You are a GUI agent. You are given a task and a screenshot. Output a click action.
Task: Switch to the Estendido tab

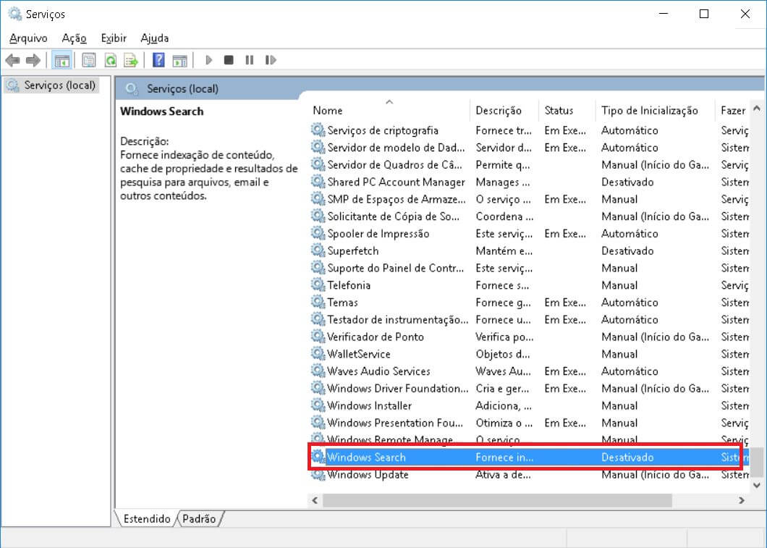(x=146, y=518)
